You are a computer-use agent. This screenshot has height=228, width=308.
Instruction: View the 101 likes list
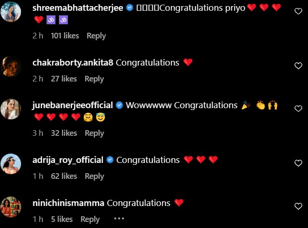65,36
